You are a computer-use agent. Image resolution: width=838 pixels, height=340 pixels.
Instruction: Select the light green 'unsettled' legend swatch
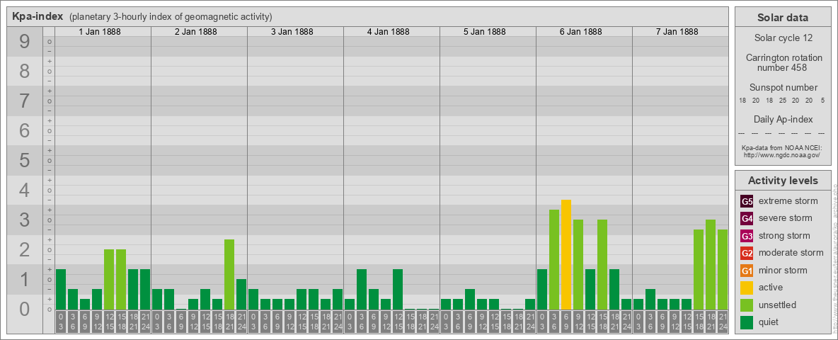tap(747, 305)
